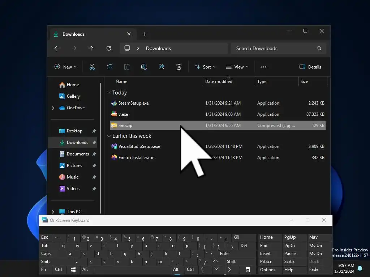Click Downloads in the address bar path

click(158, 48)
